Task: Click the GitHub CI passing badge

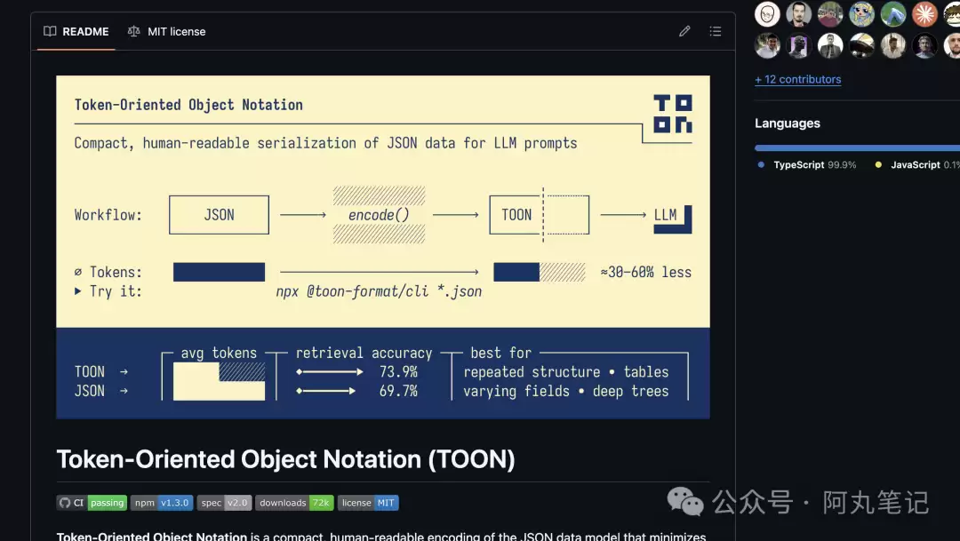Action: tap(92, 503)
